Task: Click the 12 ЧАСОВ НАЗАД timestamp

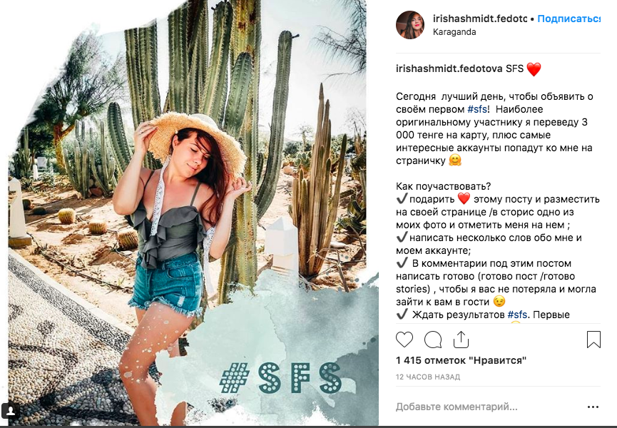Action: tap(428, 377)
